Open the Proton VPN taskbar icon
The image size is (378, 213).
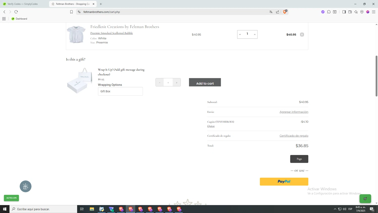pyautogui.click(x=111, y=209)
